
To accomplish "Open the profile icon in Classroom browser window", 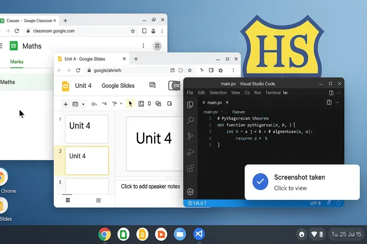I will [153, 31].
